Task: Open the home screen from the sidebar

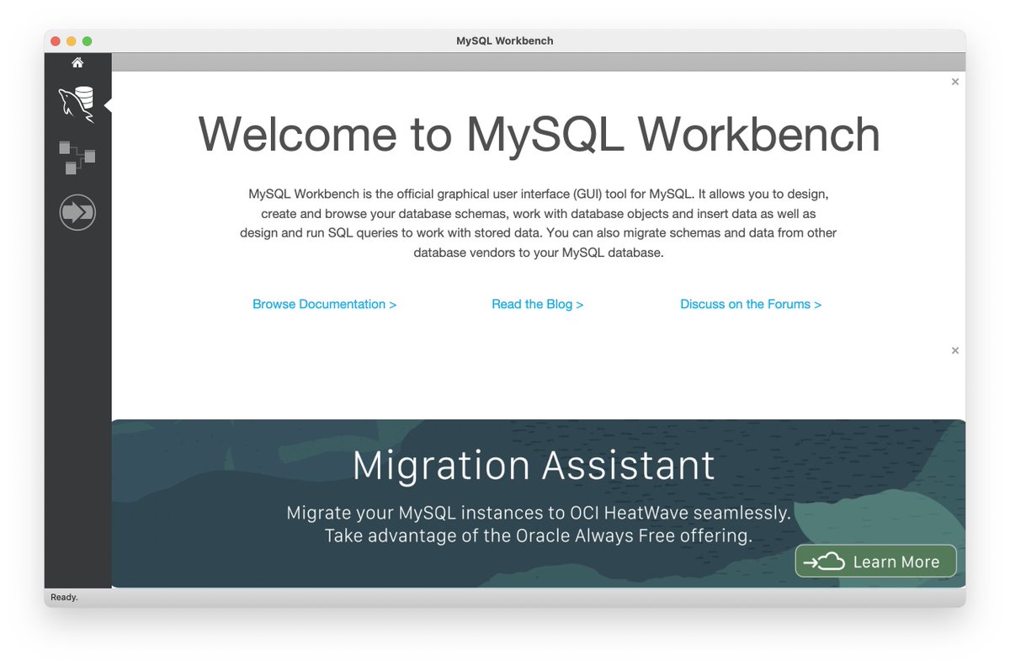Action: tap(77, 61)
